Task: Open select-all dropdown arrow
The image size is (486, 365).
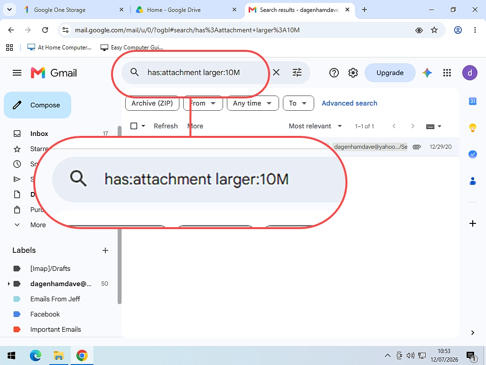Action: pos(143,126)
